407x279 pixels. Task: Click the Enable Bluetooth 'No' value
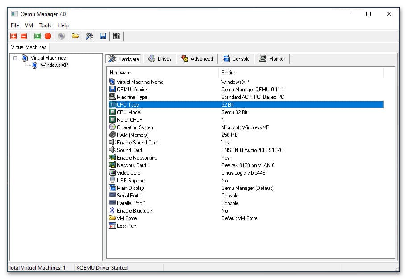pos(224,211)
